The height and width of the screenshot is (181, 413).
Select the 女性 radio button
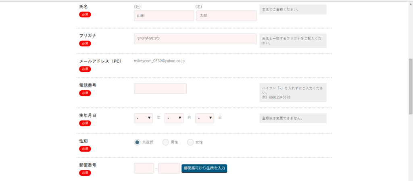pyautogui.click(x=190, y=142)
